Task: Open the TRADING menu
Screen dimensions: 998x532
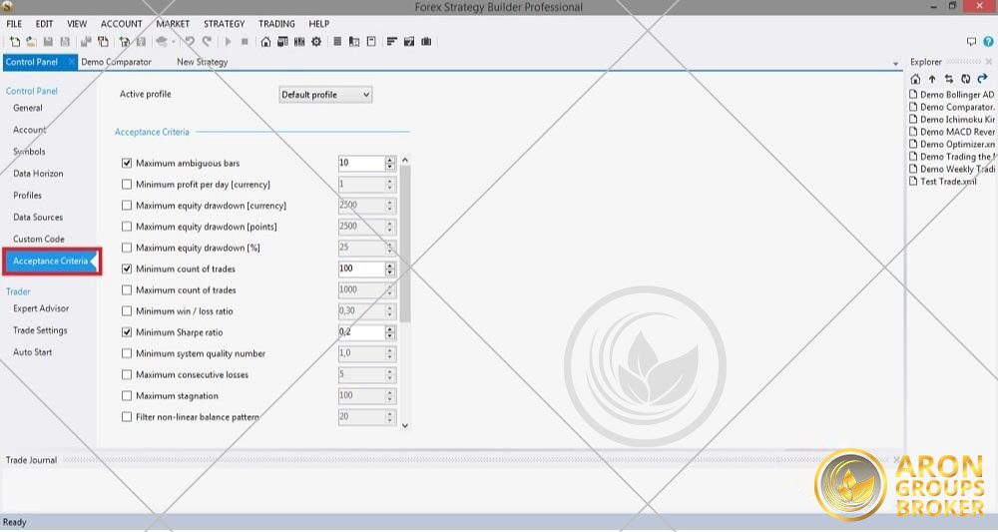Action: (276, 24)
